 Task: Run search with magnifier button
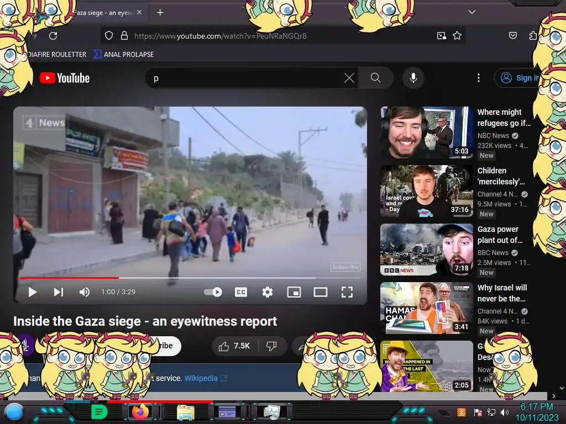coord(375,78)
